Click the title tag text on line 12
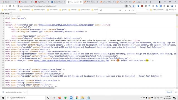The width and height of the screenshot is (178, 100). click(x=72, y=41)
